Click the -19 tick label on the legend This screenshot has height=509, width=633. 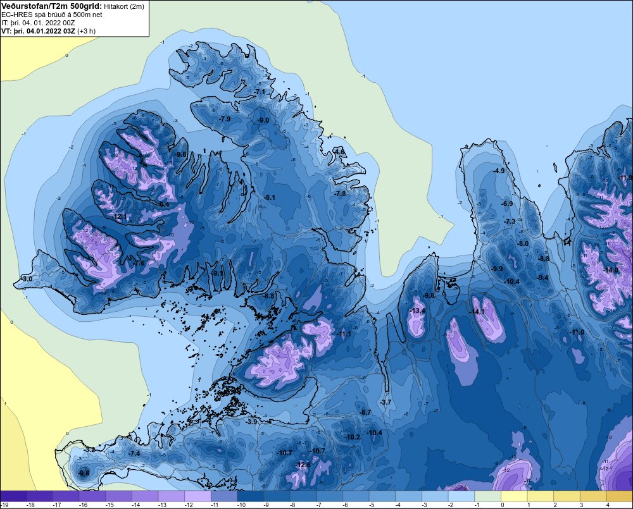click(x=4, y=505)
